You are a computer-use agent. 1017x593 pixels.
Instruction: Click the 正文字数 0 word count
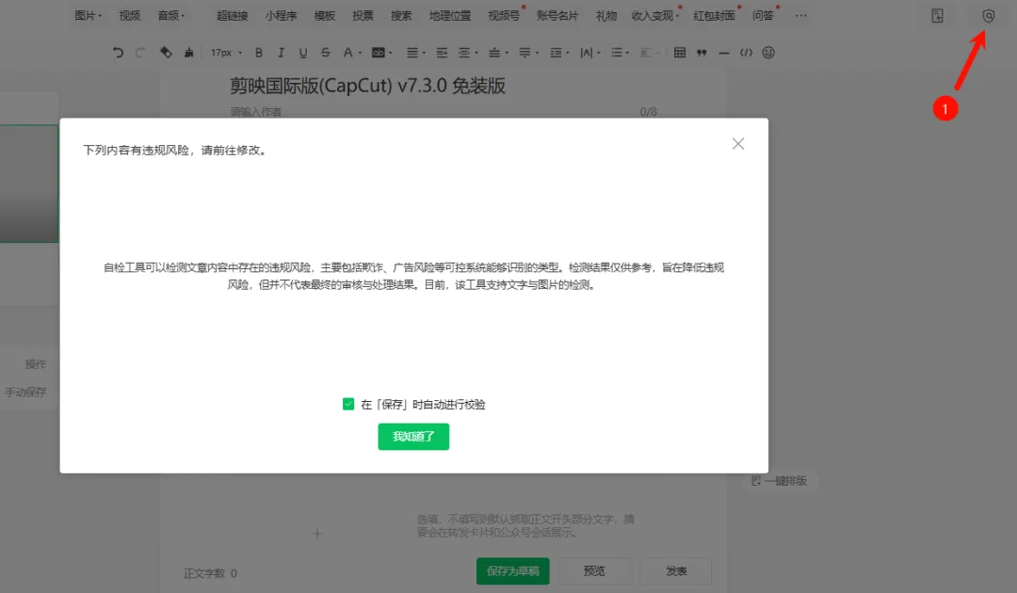[x=210, y=573]
